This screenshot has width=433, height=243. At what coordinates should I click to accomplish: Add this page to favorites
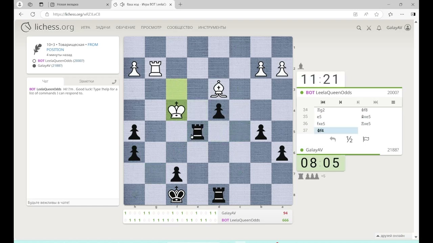[x=377, y=14]
